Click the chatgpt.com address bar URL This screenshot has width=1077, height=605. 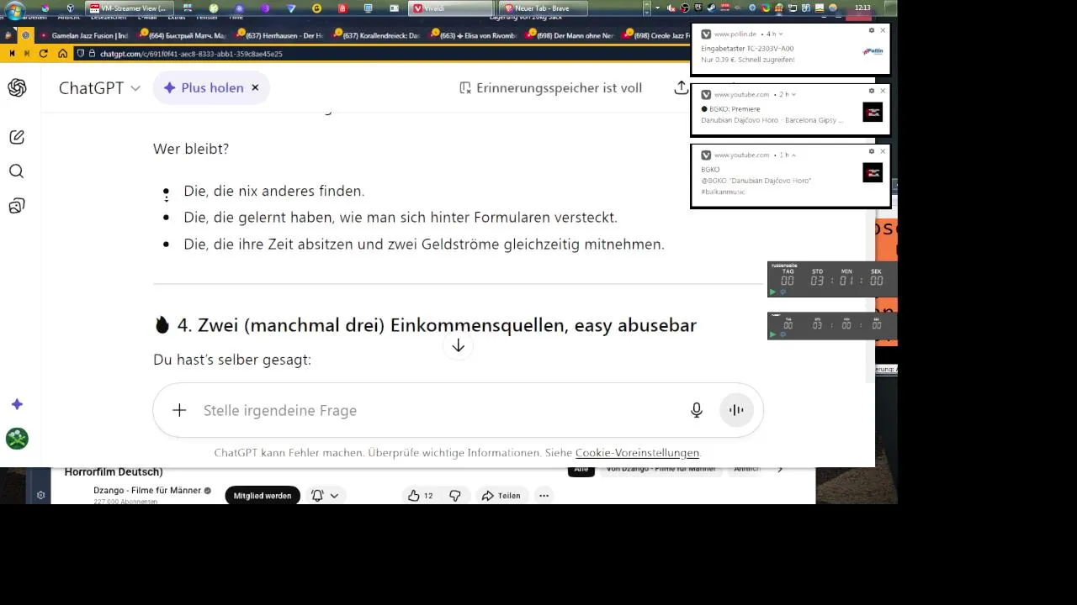point(191,54)
